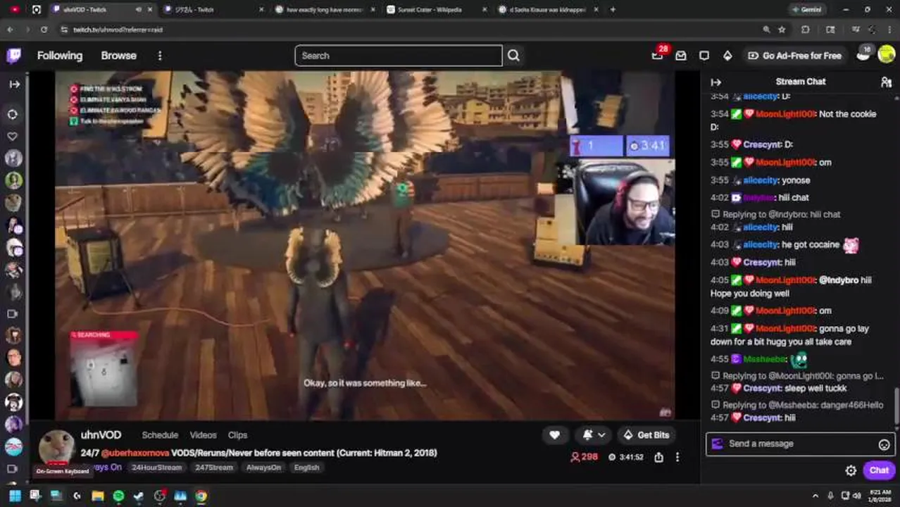
Task: Click Indybro username on hiii chat message
Action: pyautogui.click(x=760, y=198)
